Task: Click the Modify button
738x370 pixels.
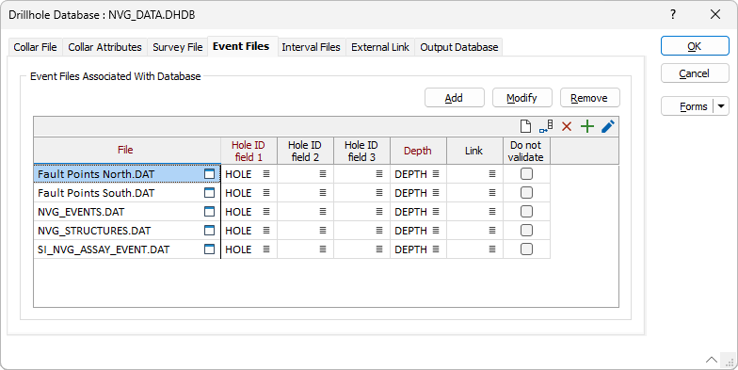Action: [x=521, y=98]
